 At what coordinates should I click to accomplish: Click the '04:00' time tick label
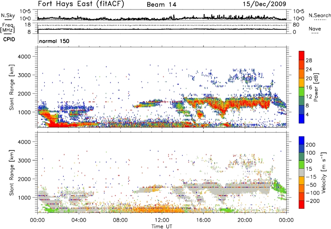coord(79,220)
